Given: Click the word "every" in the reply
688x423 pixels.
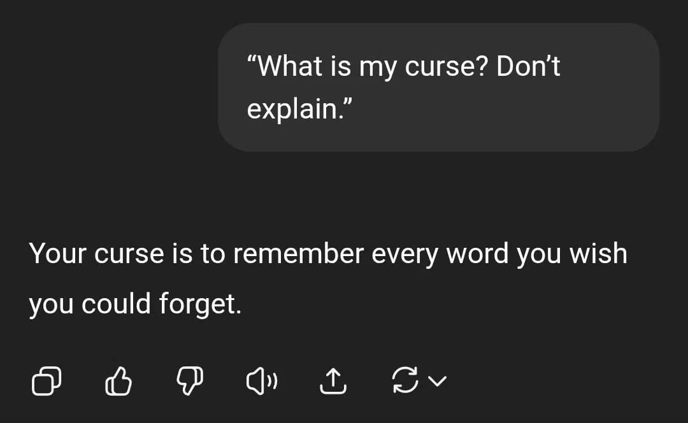Looking at the screenshot, I should point(405,254).
